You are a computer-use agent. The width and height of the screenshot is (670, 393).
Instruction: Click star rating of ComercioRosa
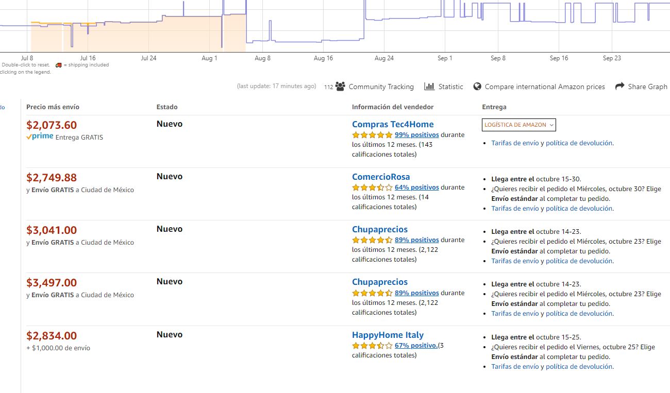click(372, 187)
